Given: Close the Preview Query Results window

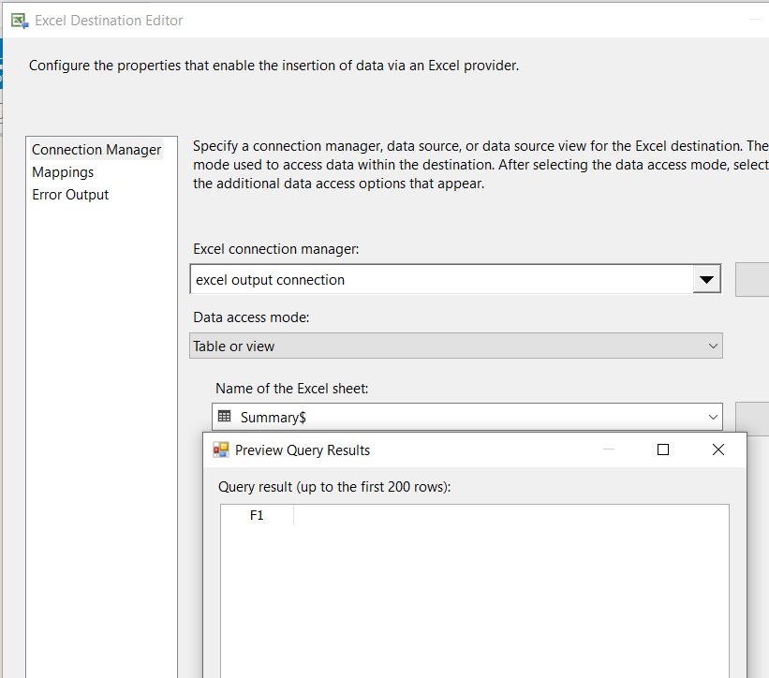Looking at the screenshot, I should point(718,450).
